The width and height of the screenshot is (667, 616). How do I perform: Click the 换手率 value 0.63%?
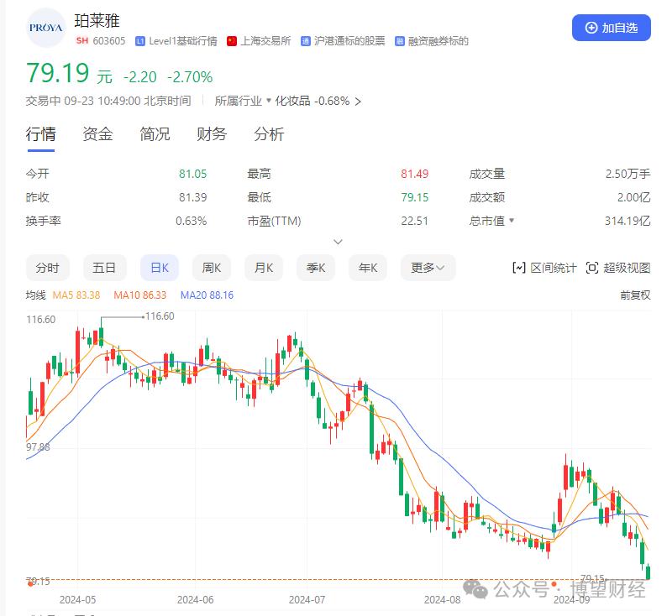pos(191,221)
